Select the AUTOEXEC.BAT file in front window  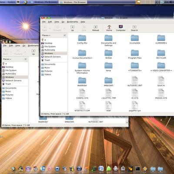point(135,81)
